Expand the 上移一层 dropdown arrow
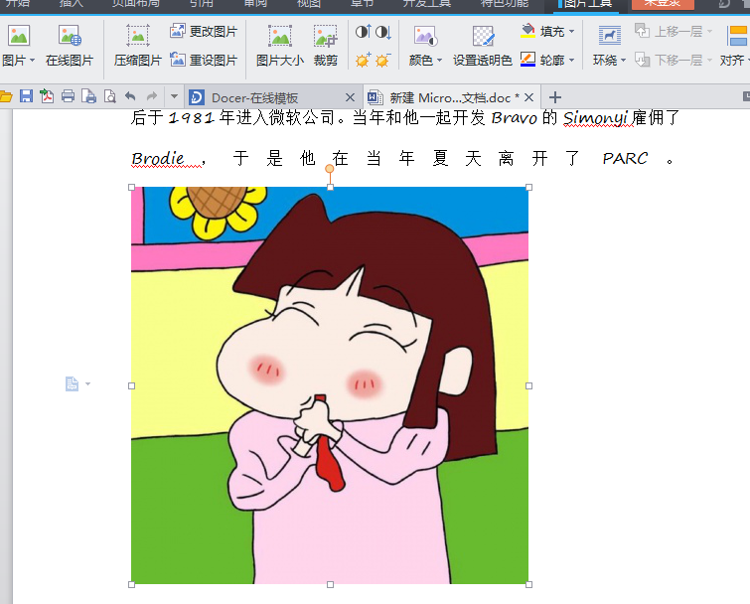750x604 pixels. pyautogui.click(x=709, y=32)
